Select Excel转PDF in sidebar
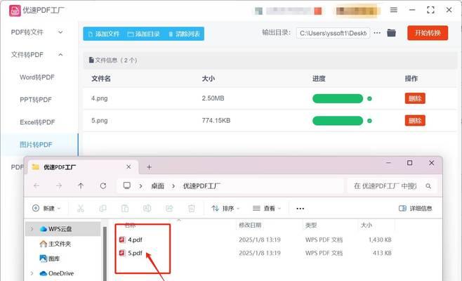Screen dimensions: 462x281 point(37,122)
